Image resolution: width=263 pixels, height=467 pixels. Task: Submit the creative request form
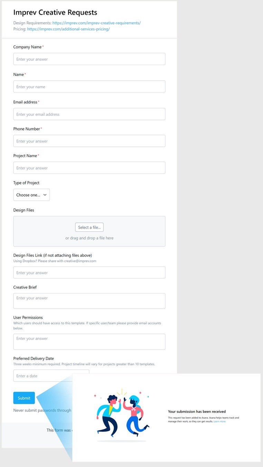[24, 398]
